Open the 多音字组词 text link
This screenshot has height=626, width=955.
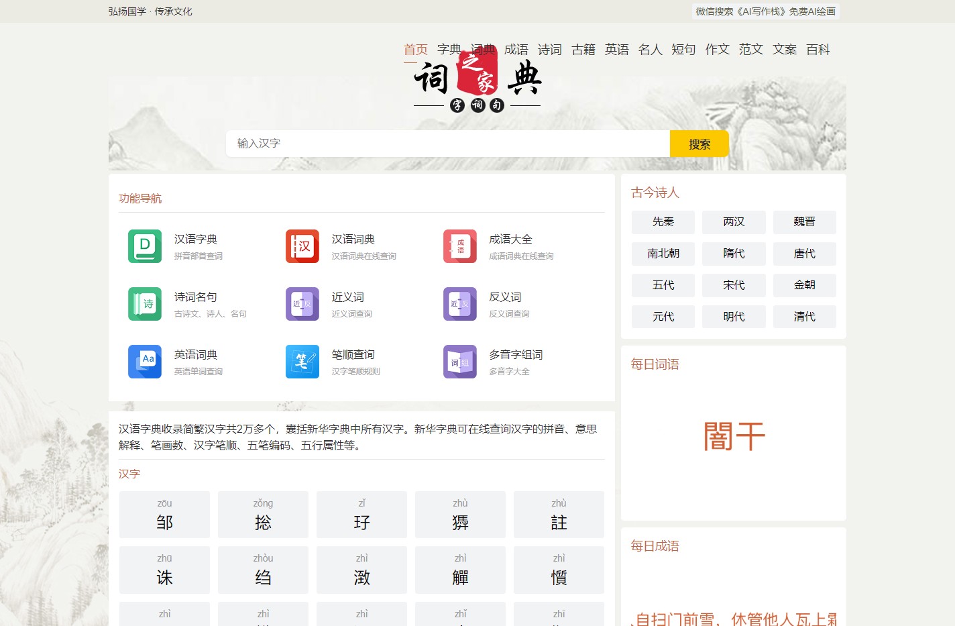point(516,354)
